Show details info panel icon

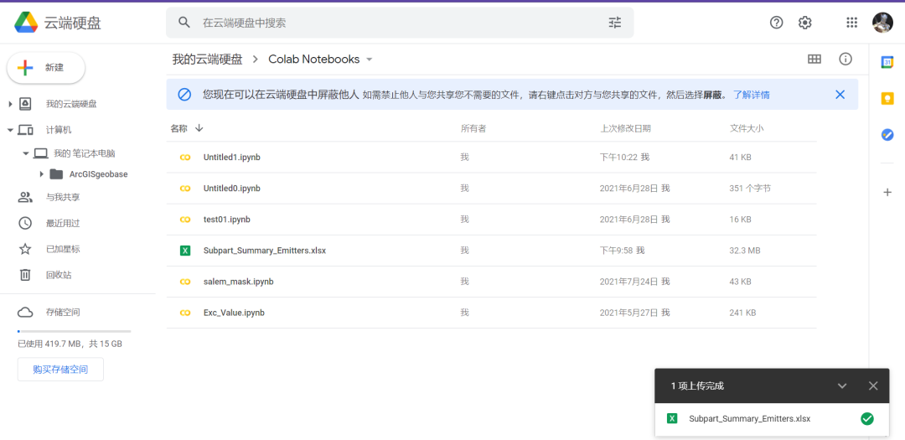click(846, 59)
